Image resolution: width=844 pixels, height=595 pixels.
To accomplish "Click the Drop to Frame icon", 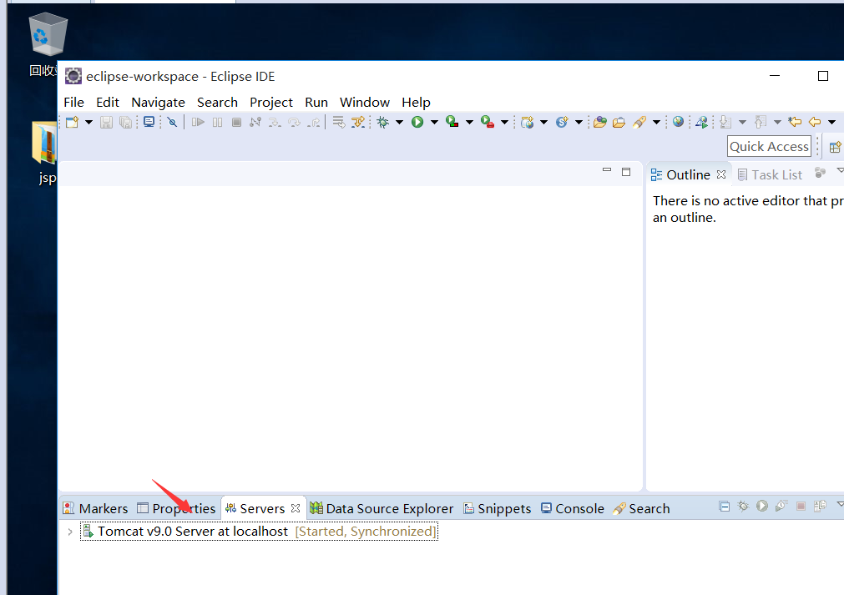I will (x=339, y=122).
